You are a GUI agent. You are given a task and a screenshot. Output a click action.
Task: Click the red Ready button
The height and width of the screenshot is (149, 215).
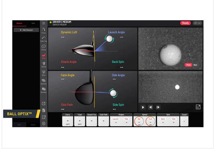coord(185,23)
